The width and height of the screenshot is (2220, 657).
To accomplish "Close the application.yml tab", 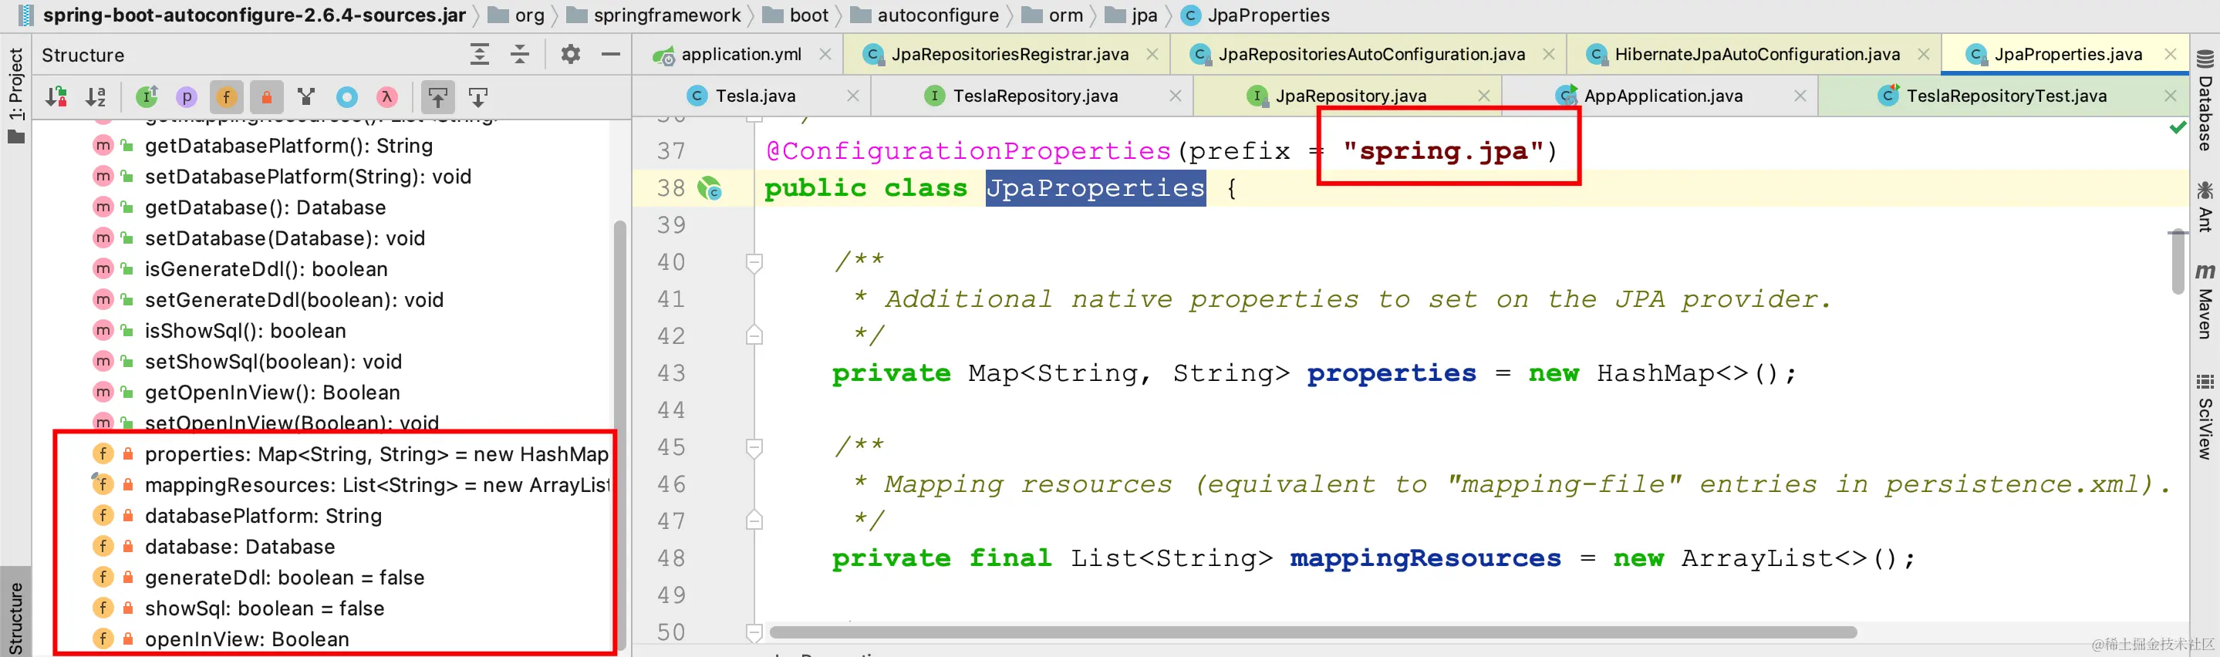I will tap(825, 54).
